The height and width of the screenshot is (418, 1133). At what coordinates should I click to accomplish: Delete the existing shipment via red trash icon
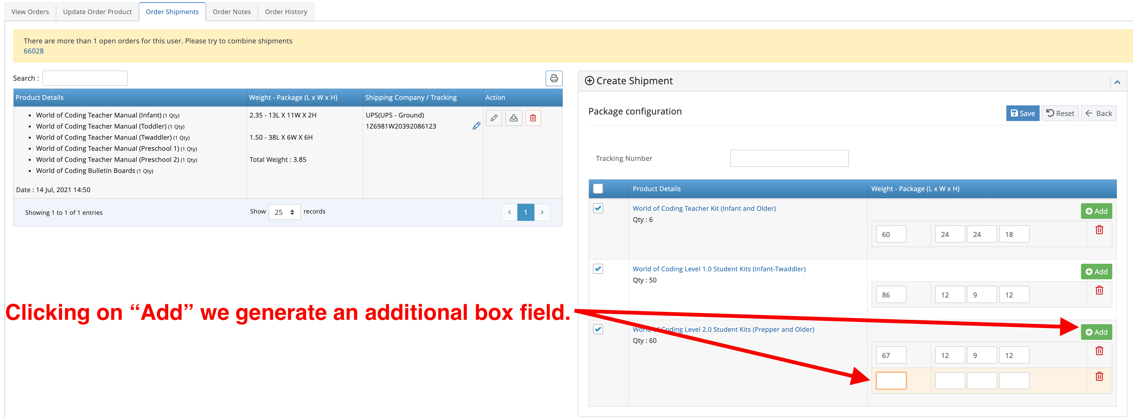point(533,118)
